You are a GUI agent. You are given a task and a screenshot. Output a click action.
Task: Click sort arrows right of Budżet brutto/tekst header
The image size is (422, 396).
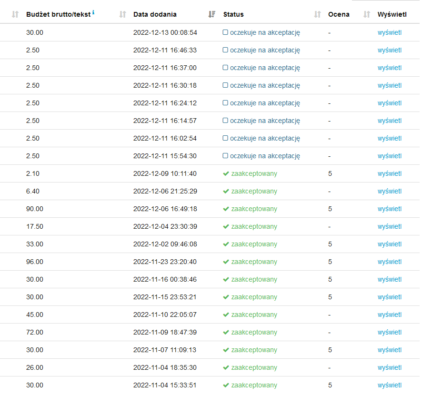pos(122,14)
